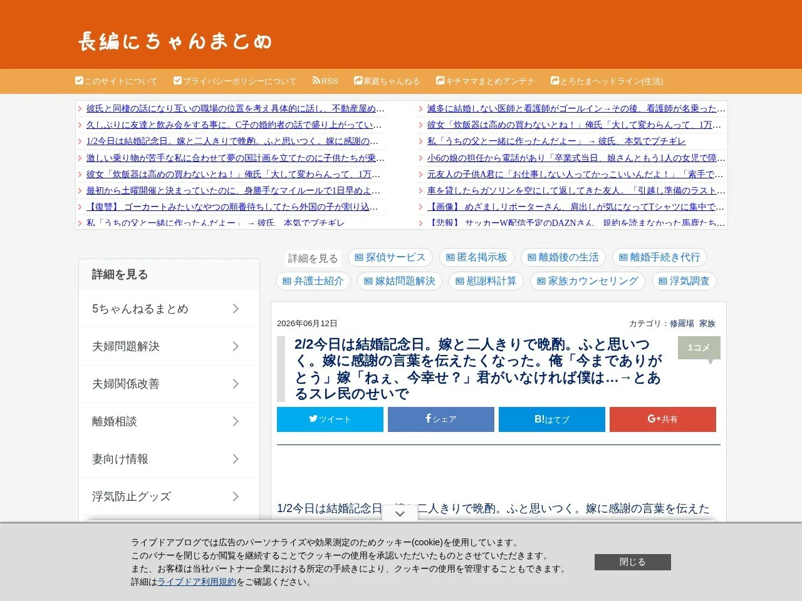Open the とろたまヘッドライン(生活) menu item
This screenshot has height=601, width=802.
tap(607, 81)
